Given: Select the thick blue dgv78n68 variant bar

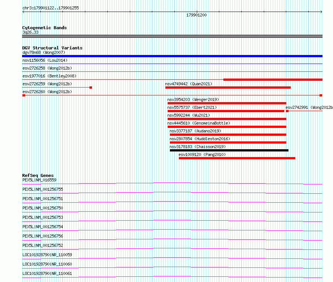Looking at the screenshot, I should click(x=172, y=56).
